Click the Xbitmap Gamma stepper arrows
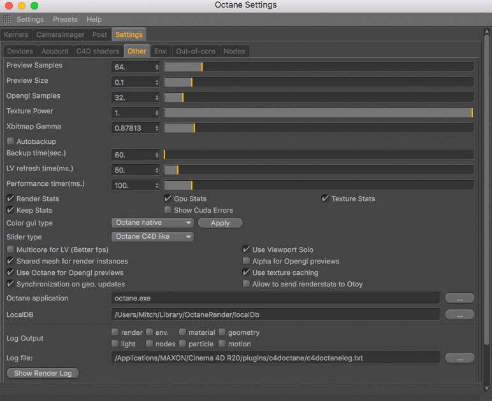This screenshot has height=401, width=492. 157,128
